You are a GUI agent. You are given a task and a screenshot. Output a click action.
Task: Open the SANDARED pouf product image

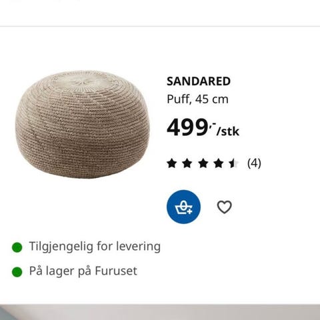point(83,125)
